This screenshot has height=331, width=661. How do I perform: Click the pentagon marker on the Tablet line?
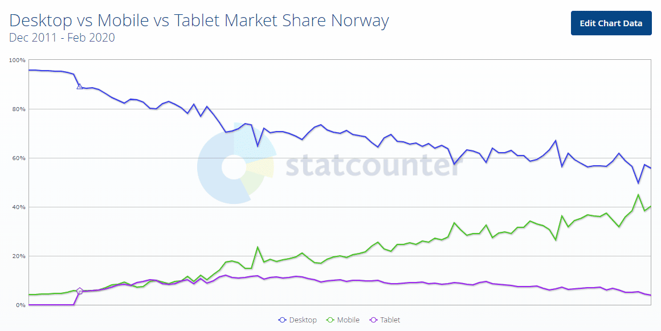tap(80, 291)
